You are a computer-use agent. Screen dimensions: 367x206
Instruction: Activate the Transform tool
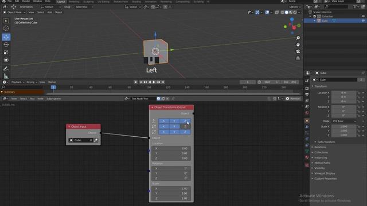click(x=6, y=60)
